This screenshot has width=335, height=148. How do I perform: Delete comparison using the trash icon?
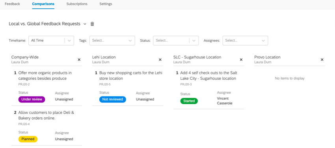point(92,24)
